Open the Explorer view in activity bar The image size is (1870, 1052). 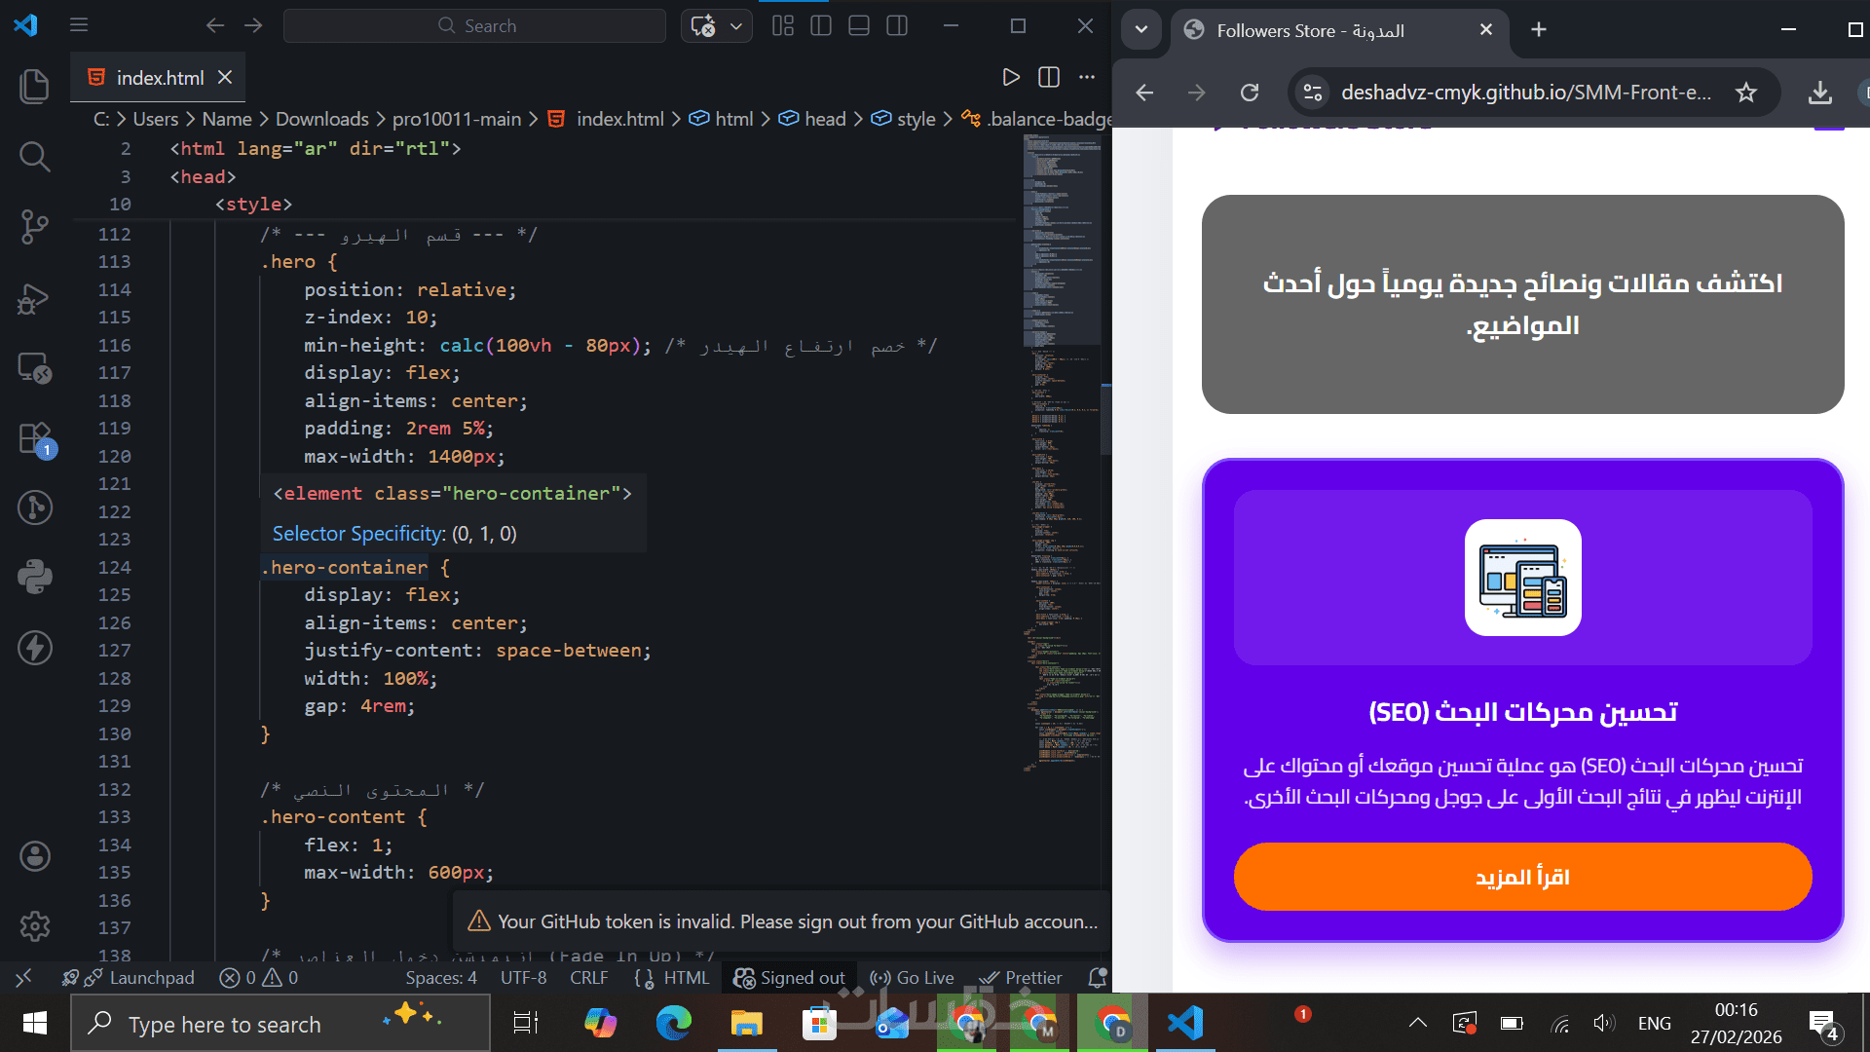click(34, 86)
